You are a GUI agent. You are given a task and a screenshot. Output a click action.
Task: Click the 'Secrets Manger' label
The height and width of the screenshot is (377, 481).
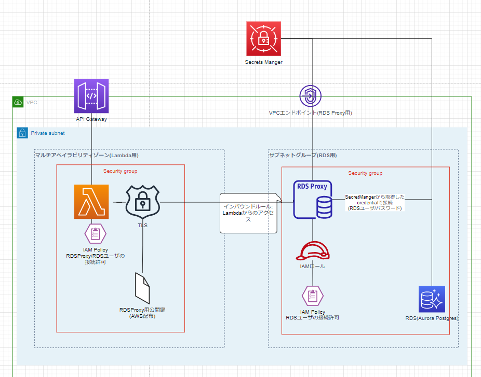263,62
